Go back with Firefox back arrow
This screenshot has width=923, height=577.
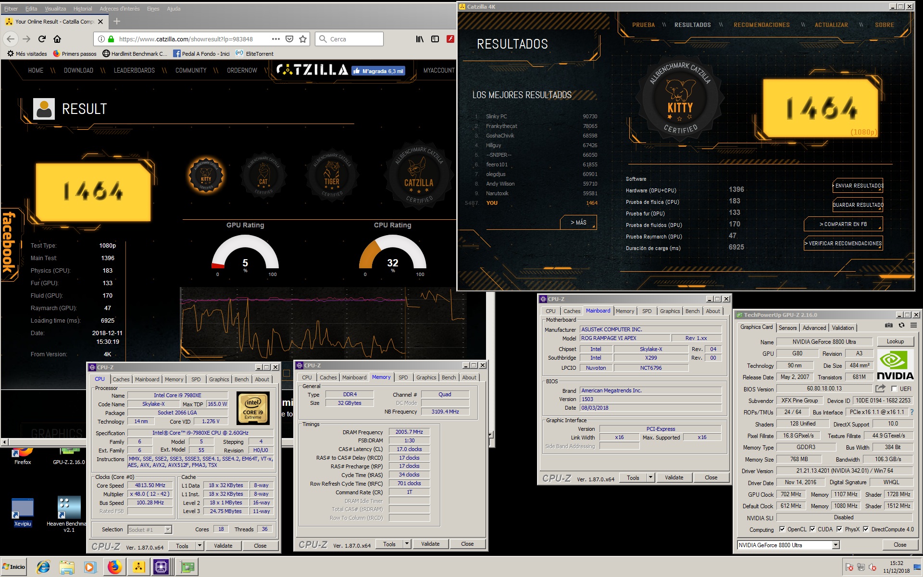(11, 39)
